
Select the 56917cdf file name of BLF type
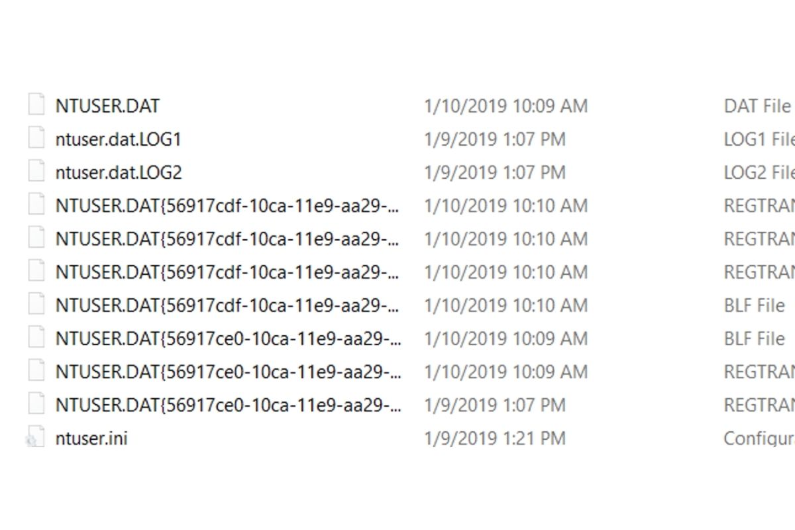click(x=229, y=305)
